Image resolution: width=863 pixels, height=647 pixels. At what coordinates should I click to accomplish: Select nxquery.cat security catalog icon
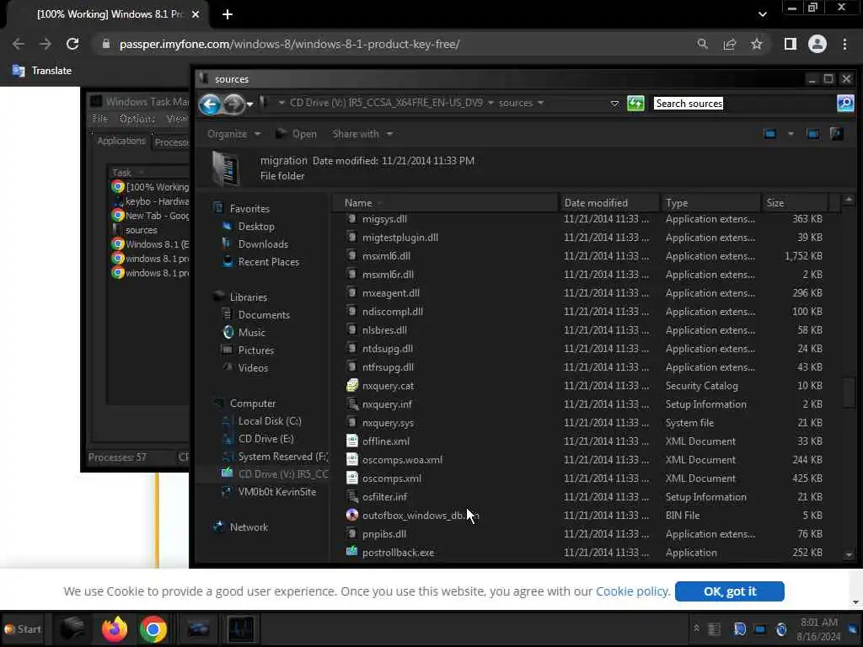352,385
